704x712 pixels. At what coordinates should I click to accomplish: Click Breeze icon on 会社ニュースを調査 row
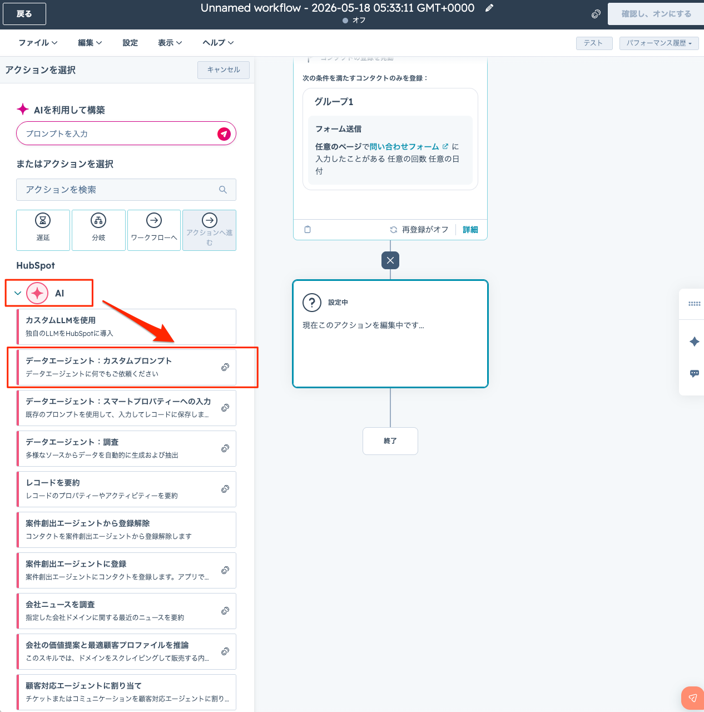coord(225,611)
